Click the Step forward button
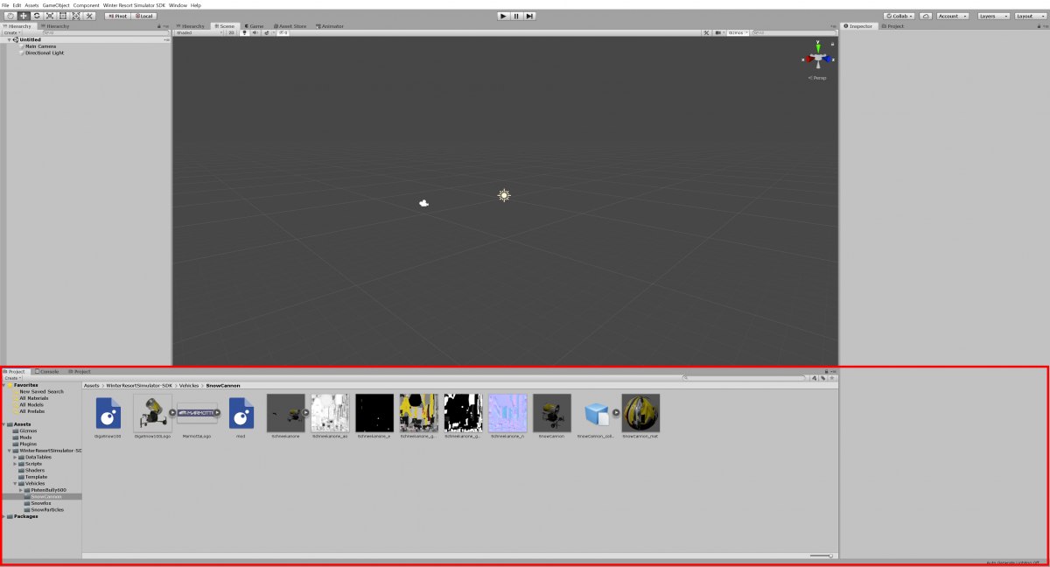This screenshot has height=567, width=1050. click(x=529, y=16)
